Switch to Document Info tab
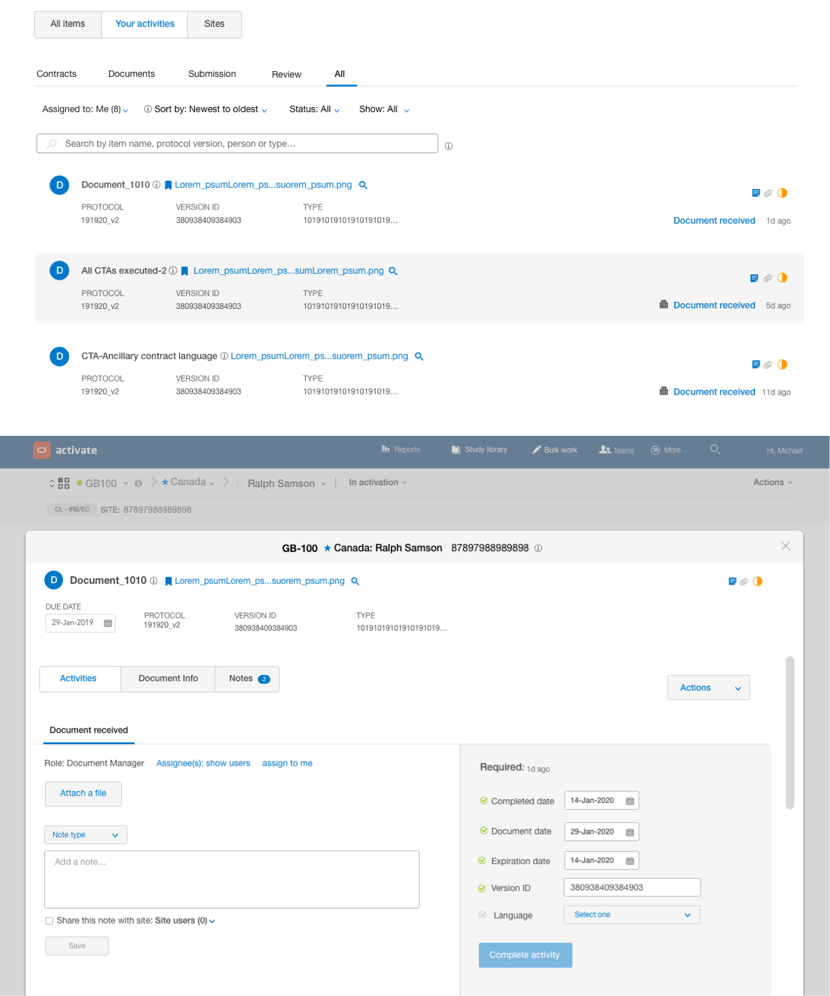Screen dimensions: 830x996 click(x=168, y=679)
